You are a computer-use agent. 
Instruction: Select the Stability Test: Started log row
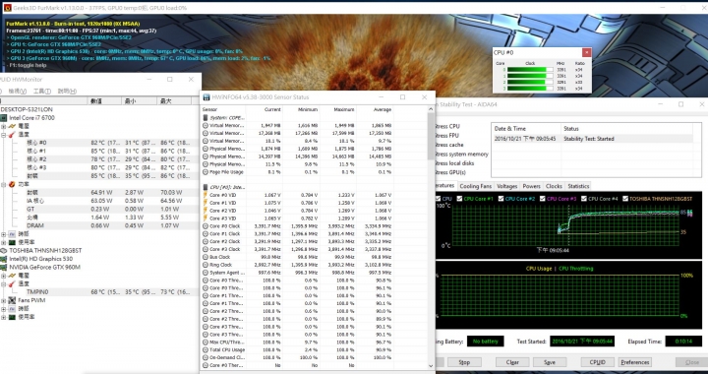[592, 139]
